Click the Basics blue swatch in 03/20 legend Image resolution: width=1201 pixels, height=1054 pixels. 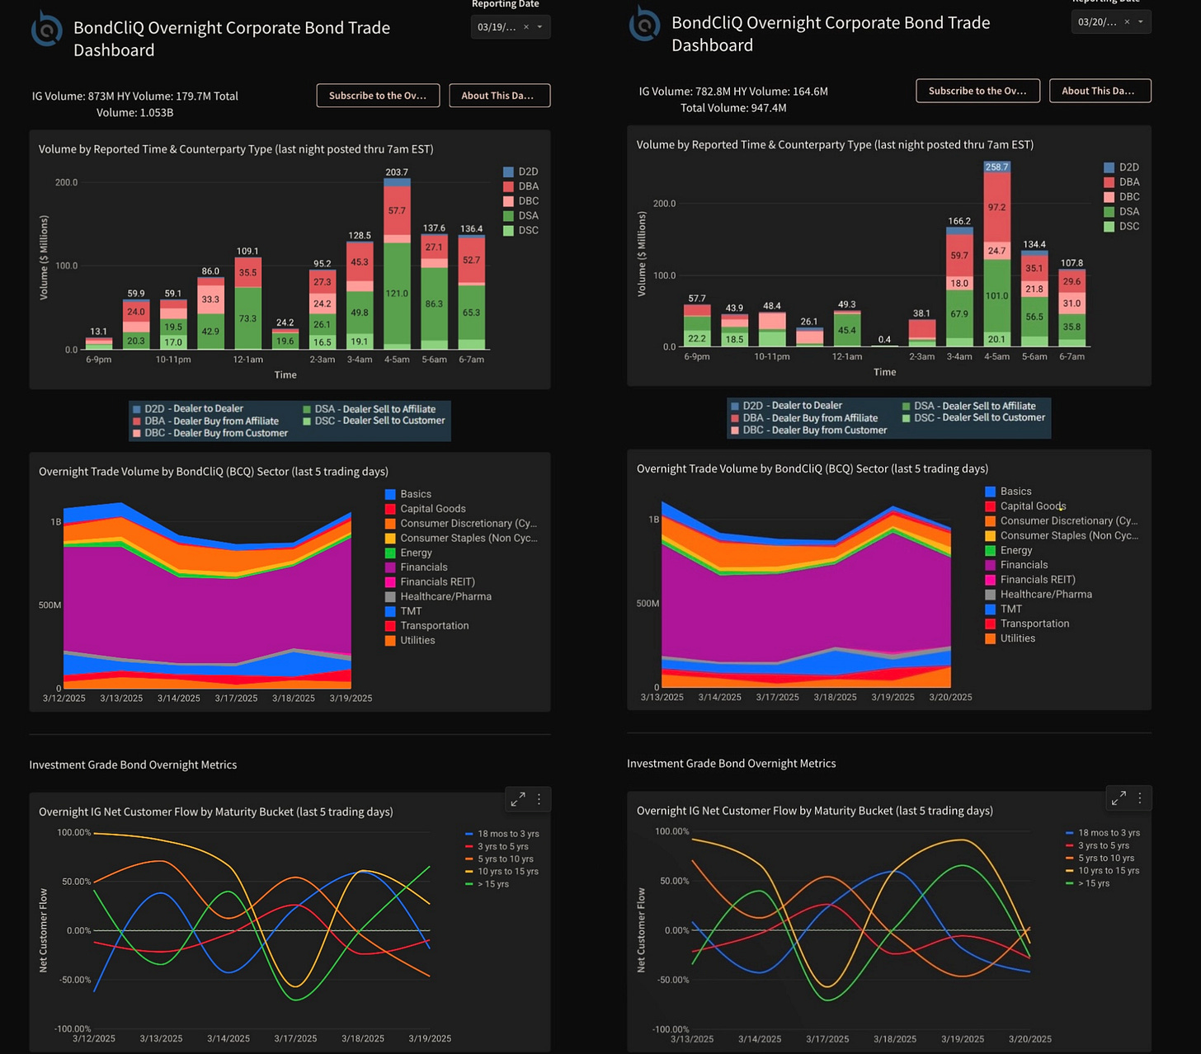[990, 492]
